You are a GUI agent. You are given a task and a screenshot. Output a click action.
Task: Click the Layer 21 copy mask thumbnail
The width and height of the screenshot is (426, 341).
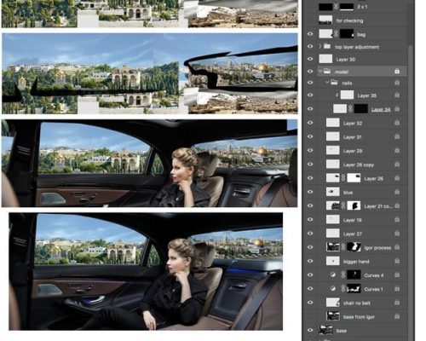[x=354, y=205]
